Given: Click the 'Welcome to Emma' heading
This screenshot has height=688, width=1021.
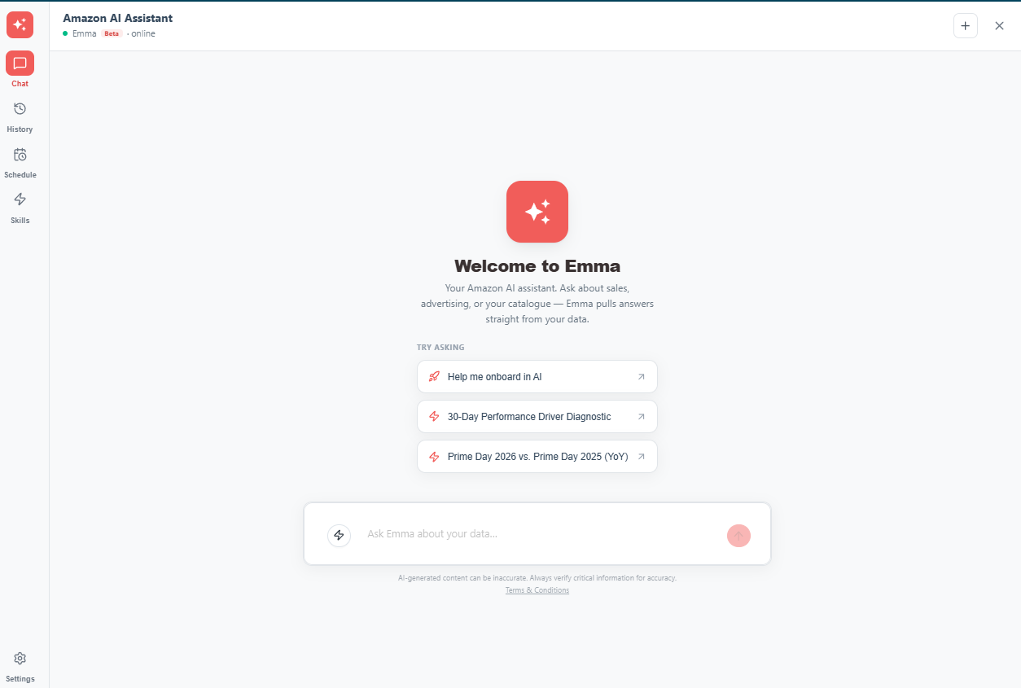Looking at the screenshot, I should tap(537, 265).
